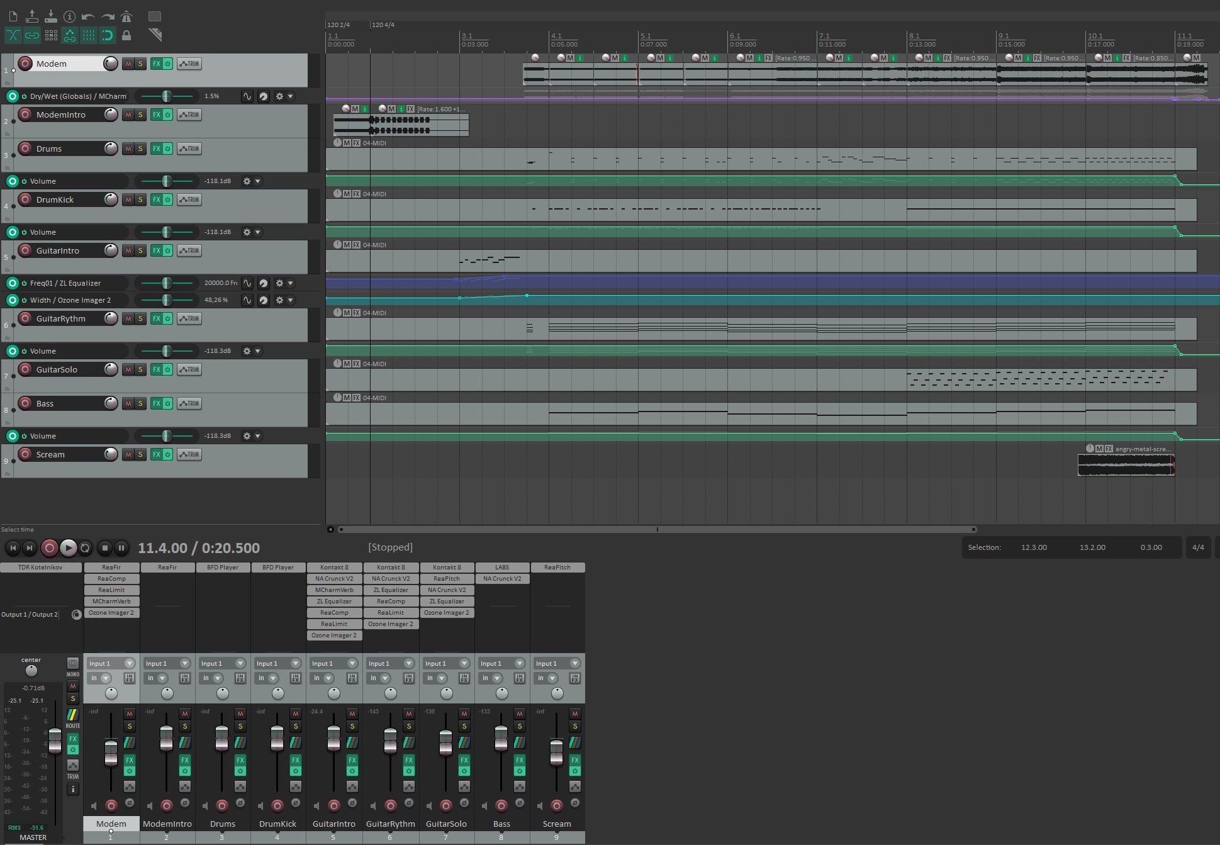1220x845 pixels.
Task: Mute the Drums track in track panel
Action: coord(128,148)
